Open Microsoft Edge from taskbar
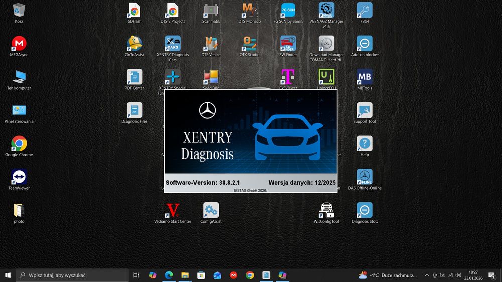Viewport: 502px width, 282px height. [x=169, y=275]
